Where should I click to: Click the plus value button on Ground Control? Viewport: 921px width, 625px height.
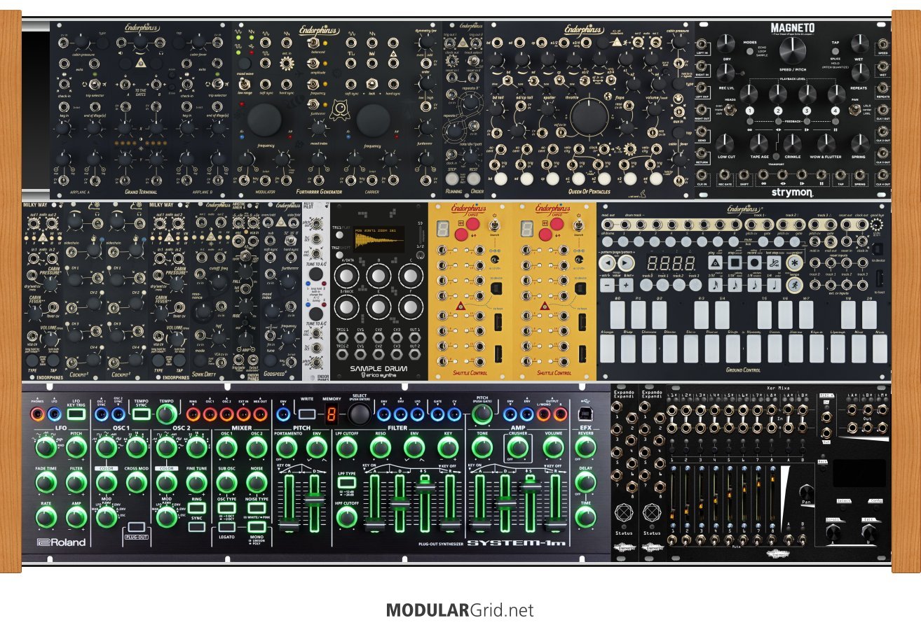[x=626, y=286]
